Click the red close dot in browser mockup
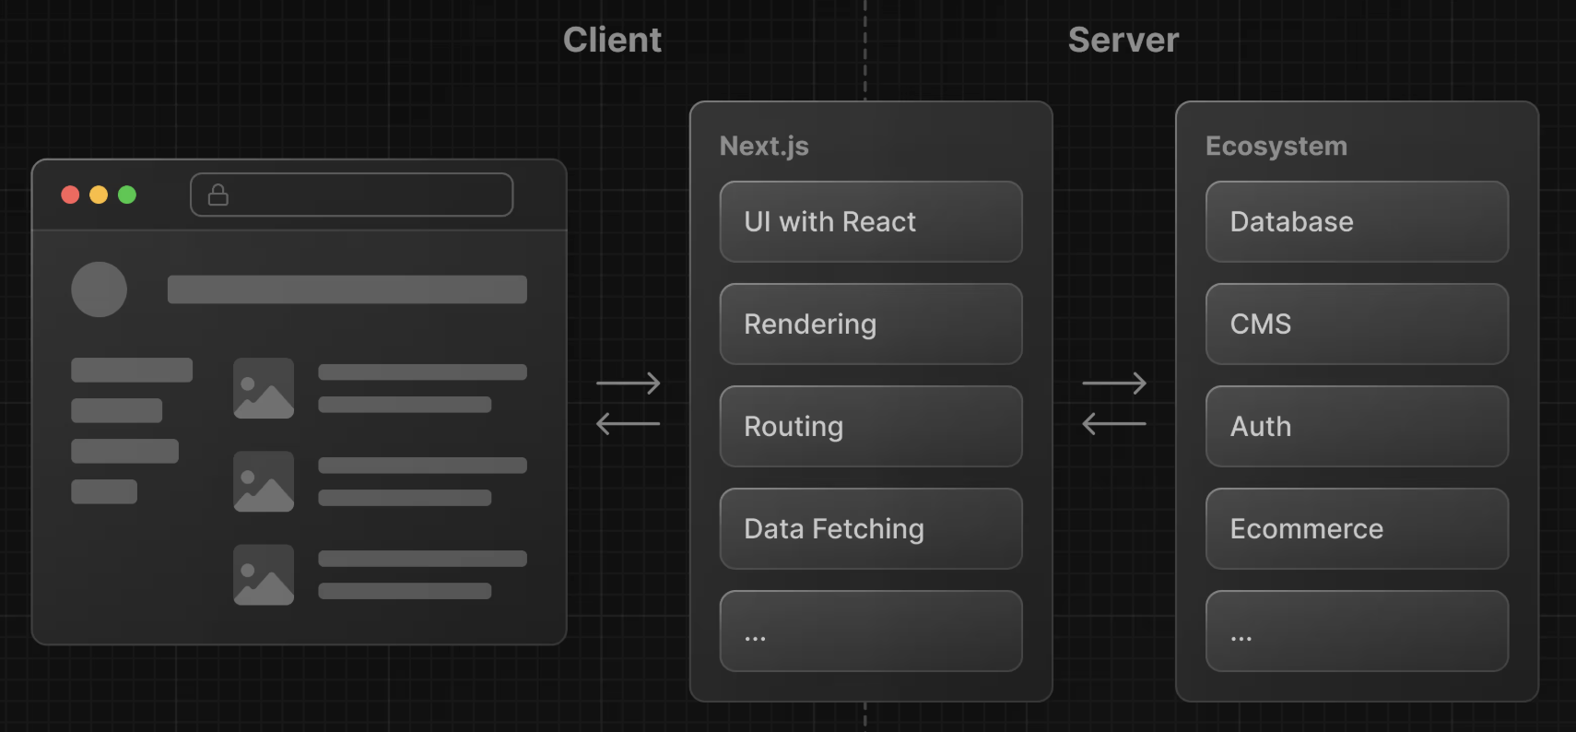 (70, 195)
